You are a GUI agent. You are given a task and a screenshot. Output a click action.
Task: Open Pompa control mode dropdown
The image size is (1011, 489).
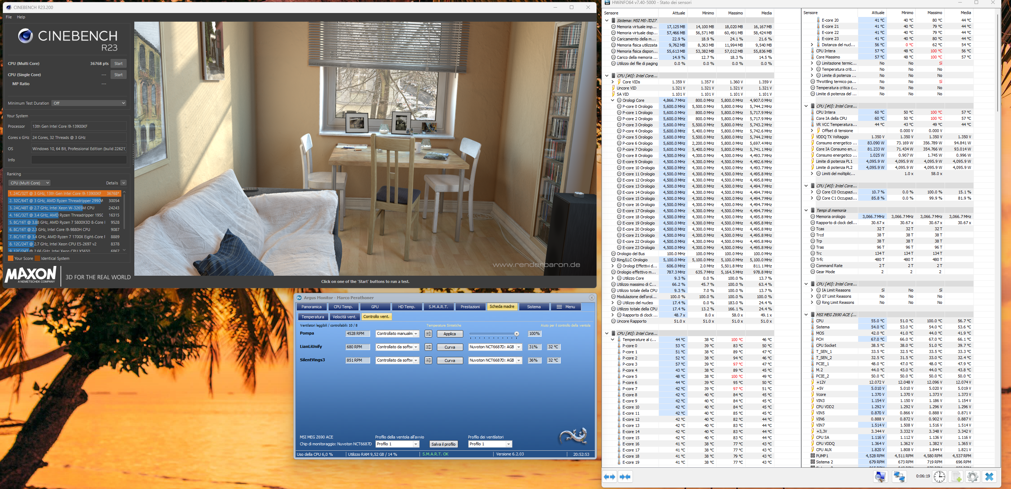[397, 334]
